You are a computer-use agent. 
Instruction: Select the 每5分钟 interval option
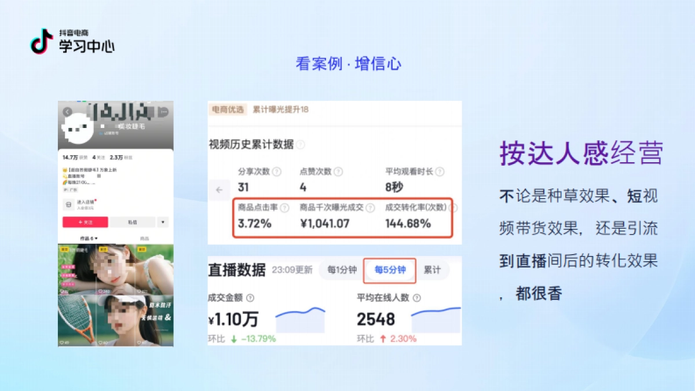coord(390,270)
